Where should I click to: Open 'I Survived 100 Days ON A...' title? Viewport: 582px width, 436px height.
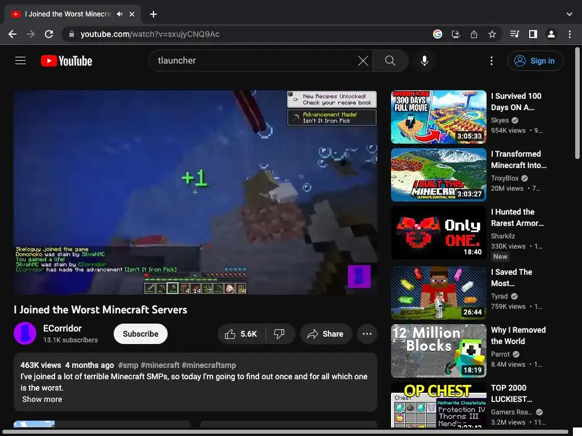click(516, 102)
